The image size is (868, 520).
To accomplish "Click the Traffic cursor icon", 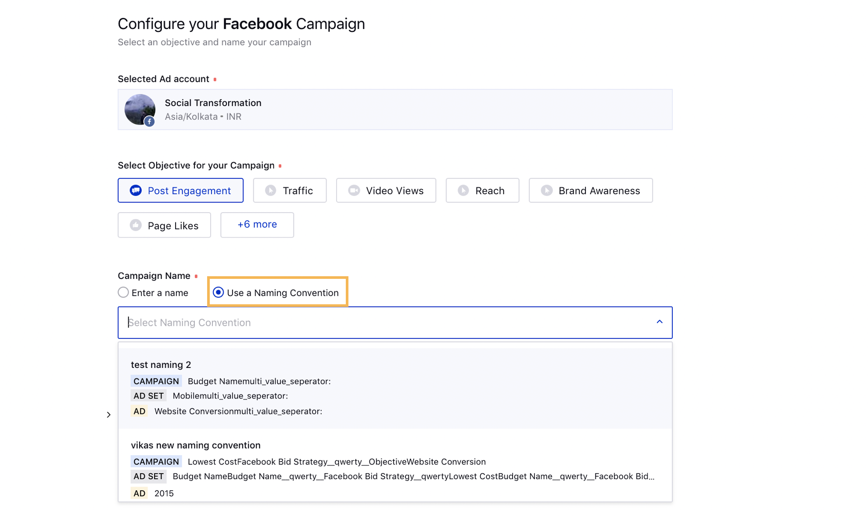I will tap(271, 190).
